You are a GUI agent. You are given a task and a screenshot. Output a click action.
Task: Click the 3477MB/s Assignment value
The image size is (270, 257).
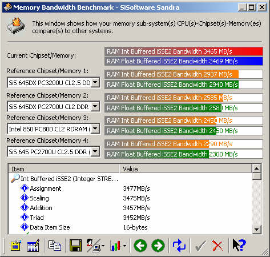click(x=136, y=188)
